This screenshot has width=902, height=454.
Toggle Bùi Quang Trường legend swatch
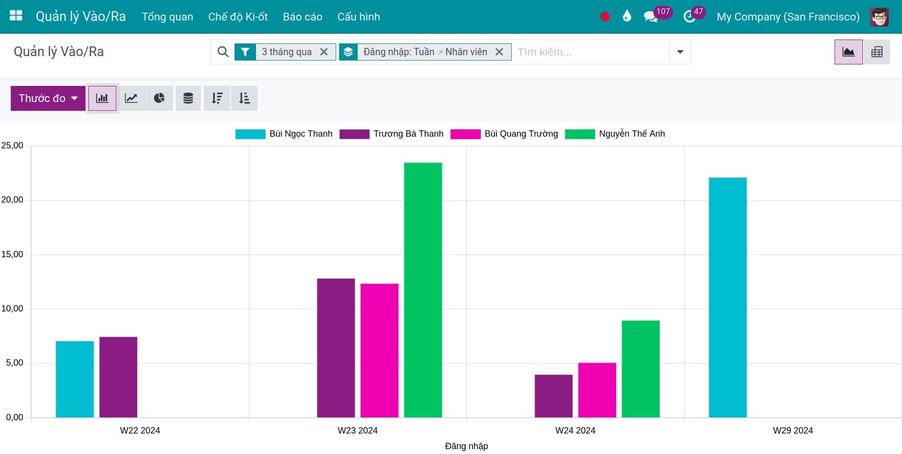pyautogui.click(x=465, y=134)
